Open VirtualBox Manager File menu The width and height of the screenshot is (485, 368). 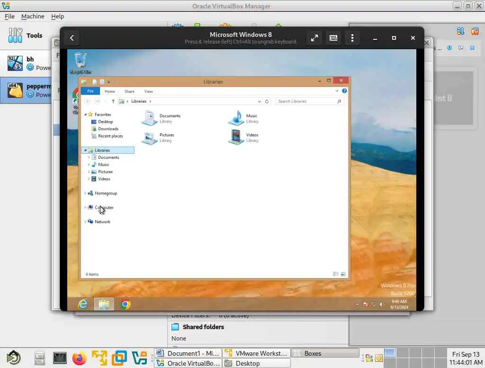[9, 17]
